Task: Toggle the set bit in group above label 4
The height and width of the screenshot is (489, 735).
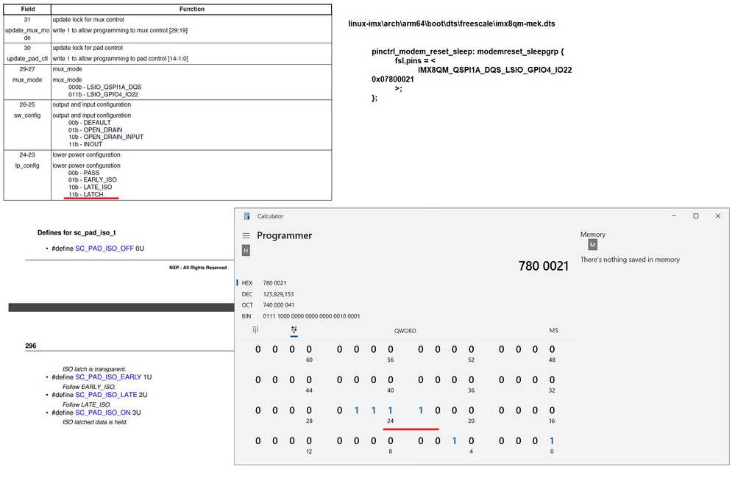Action: point(454,440)
